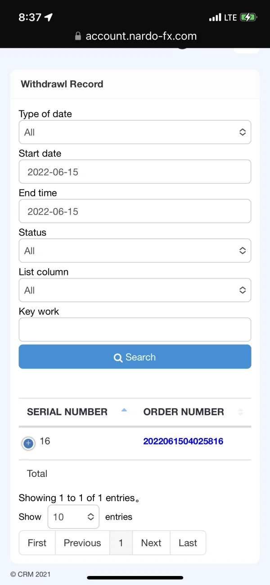Click the Next page button
This screenshot has height=585, width=270.
coord(151,543)
